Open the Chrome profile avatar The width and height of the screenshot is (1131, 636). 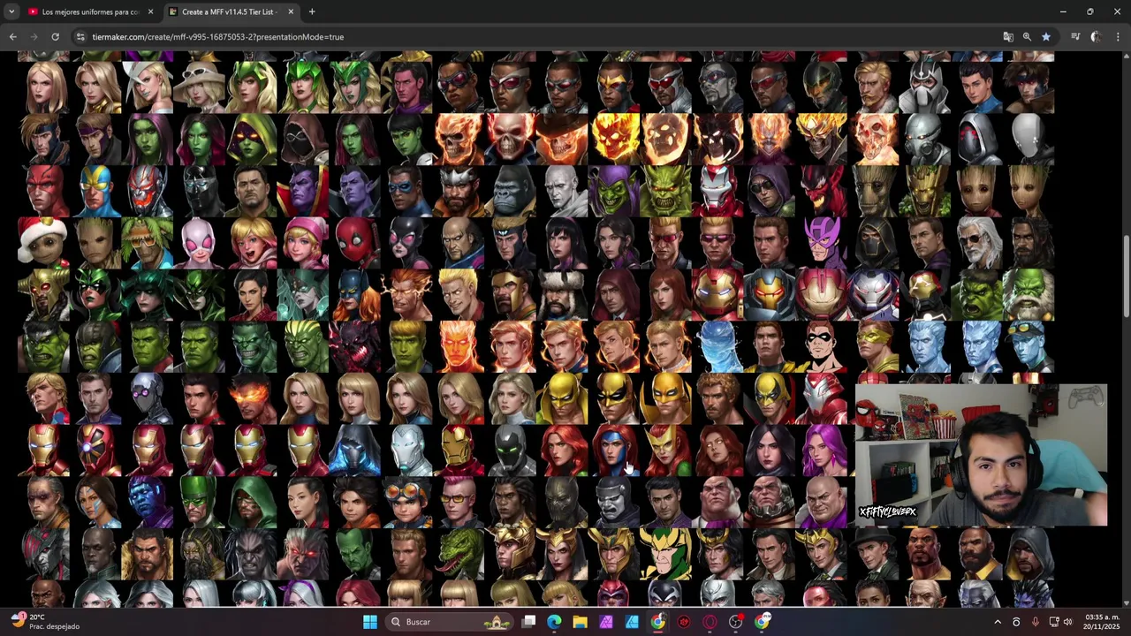pyautogui.click(x=1096, y=37)
